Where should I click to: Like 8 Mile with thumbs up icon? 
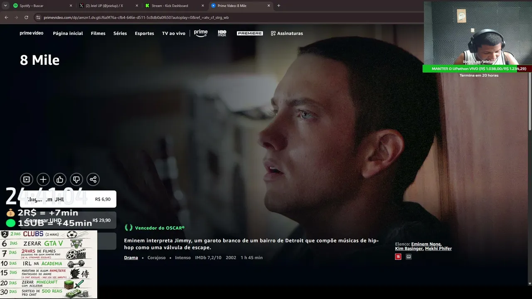click(60, 179)
